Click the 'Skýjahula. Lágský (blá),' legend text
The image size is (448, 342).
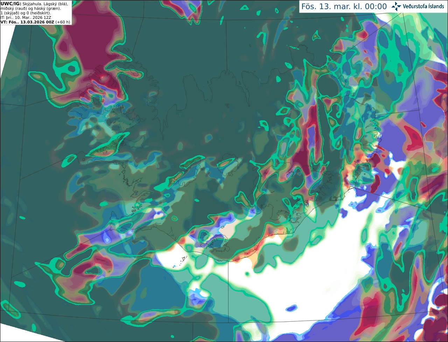(x=45, y=3)
